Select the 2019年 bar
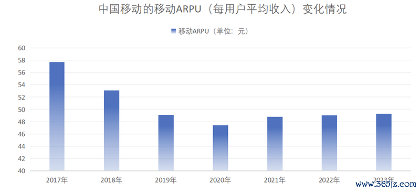 [166, 143]
